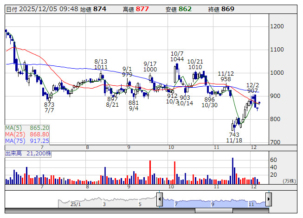Click the shaded blue selected range in navigator
The height and width of the screenshot is (218, 303).
(214, 202)
